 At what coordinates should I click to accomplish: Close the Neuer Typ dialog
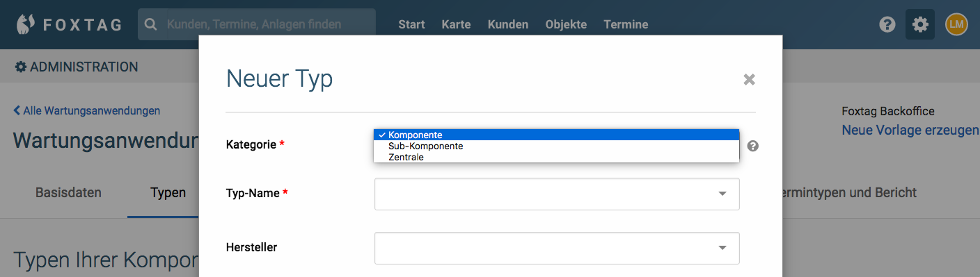(x=749, y=79)
